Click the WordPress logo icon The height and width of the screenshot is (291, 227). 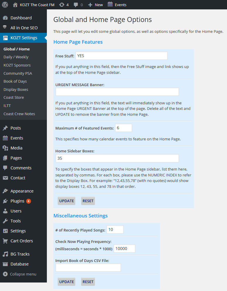[5, 5]
